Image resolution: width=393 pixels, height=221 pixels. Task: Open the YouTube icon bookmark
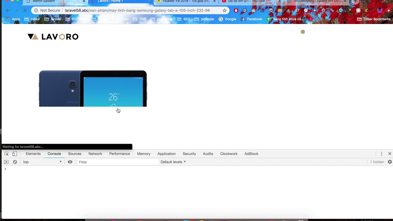311,19
